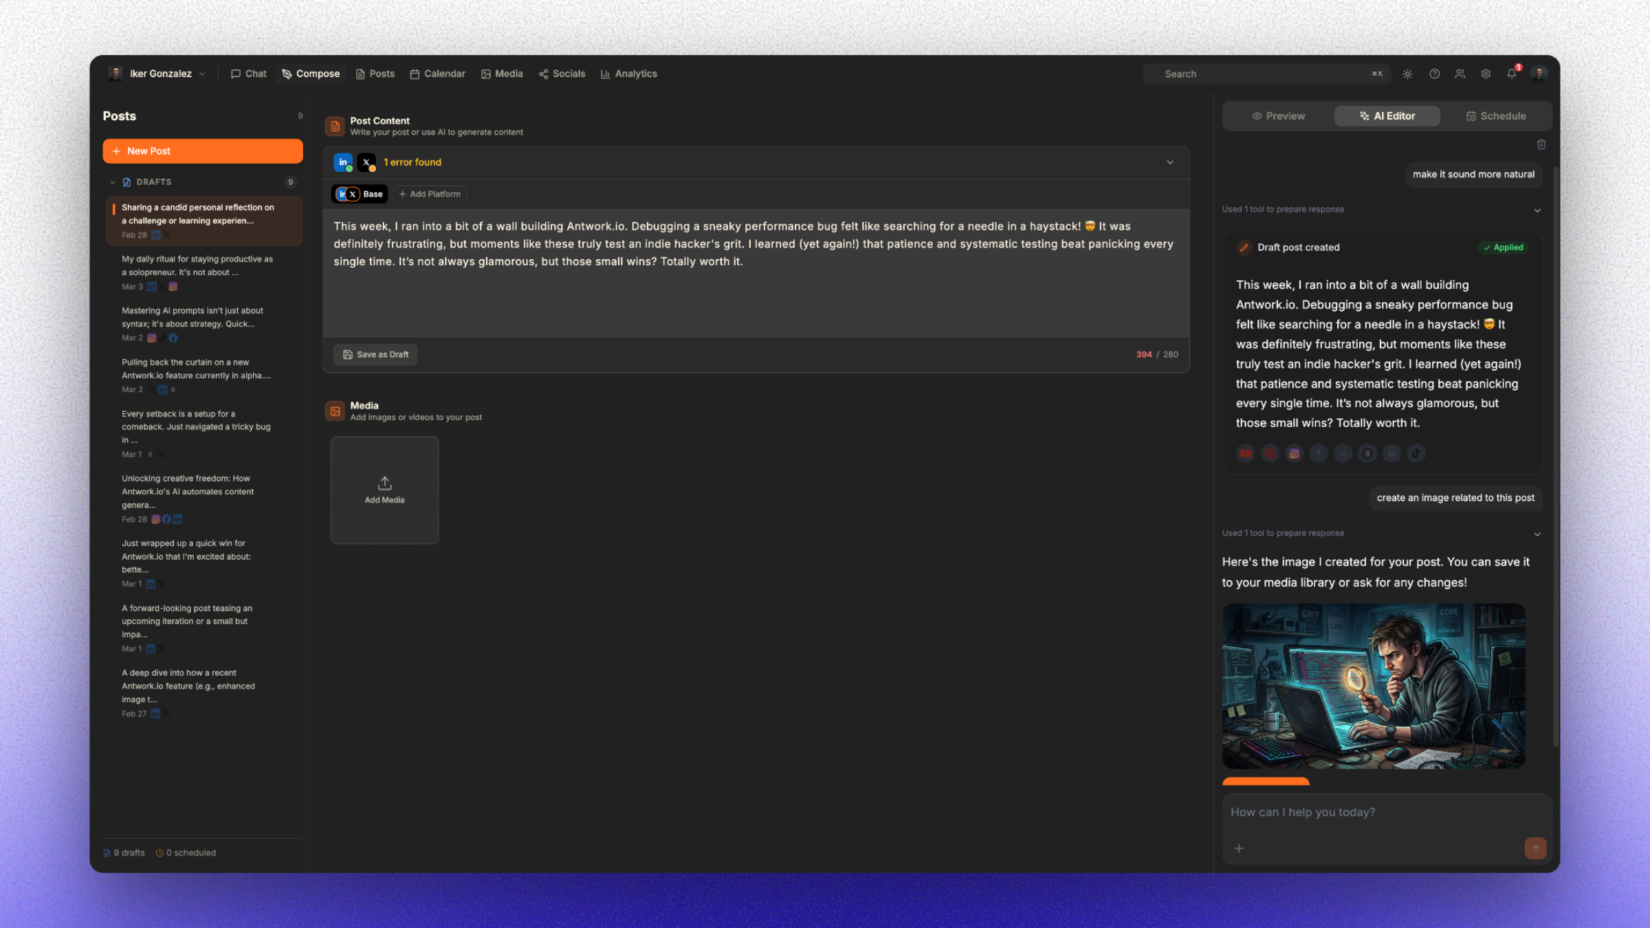Select the YouTube platform icon in draft card

pos(1245,453)
